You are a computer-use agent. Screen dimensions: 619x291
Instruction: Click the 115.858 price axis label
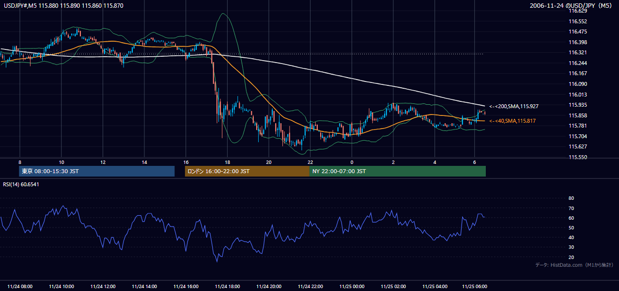[x=578, y=115]
